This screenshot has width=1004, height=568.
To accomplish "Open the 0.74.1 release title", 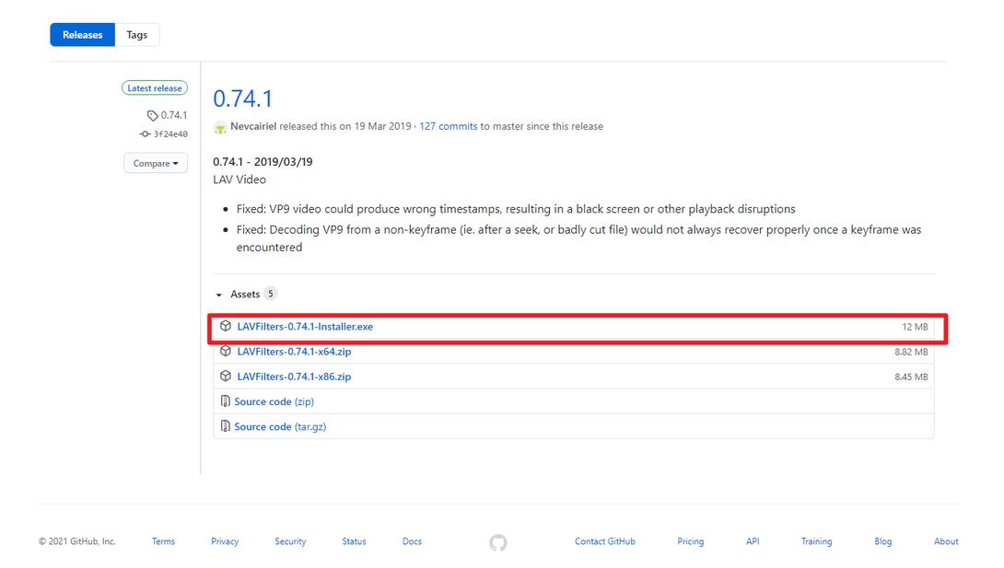I will tap(242, 99).
